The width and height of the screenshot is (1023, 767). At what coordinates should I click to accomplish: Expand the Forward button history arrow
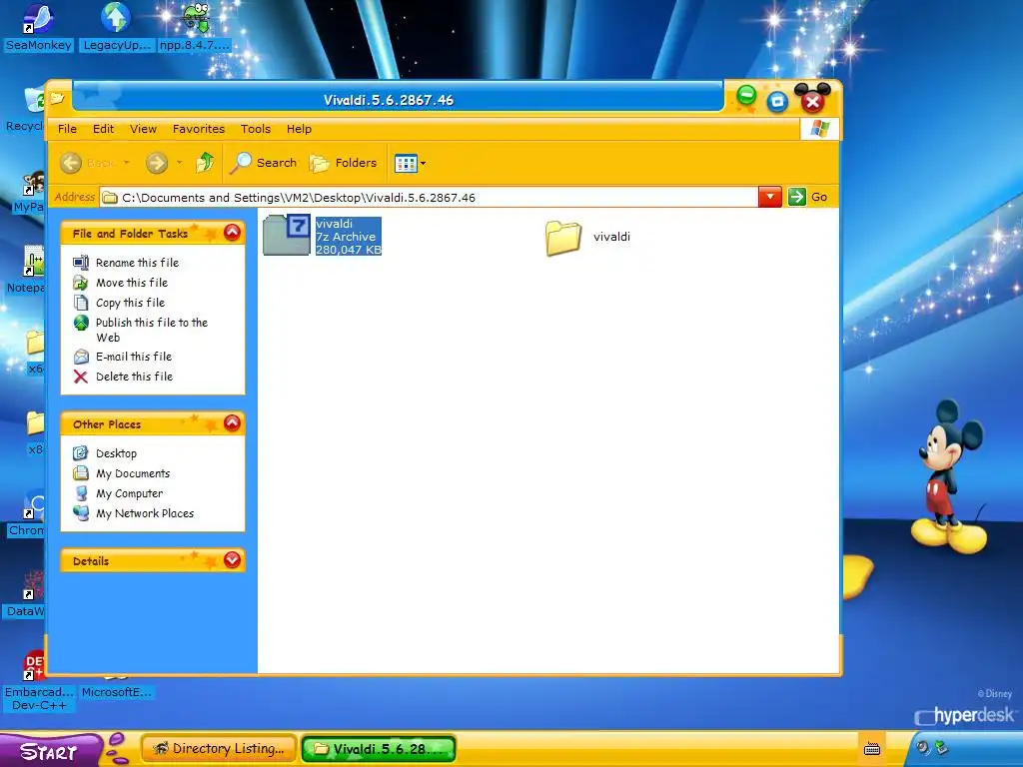(x=180, y=163)
